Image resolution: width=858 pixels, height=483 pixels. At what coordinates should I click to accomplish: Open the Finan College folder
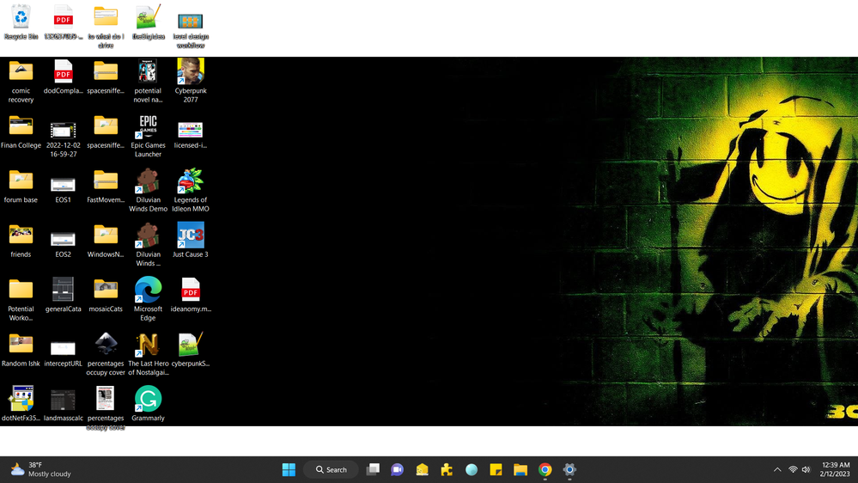pos(21,131)
